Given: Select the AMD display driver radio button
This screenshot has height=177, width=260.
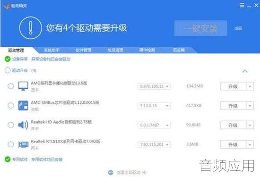Looking at the screenshot, I should coord(11,86).
